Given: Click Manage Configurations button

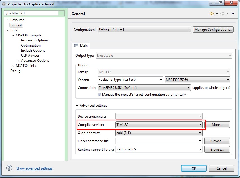Looking at the screenshot, I should (213, 30).
